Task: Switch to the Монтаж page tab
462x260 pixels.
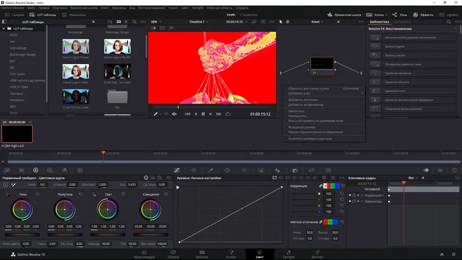Action: pyautogui.click(x=202, y=255)
